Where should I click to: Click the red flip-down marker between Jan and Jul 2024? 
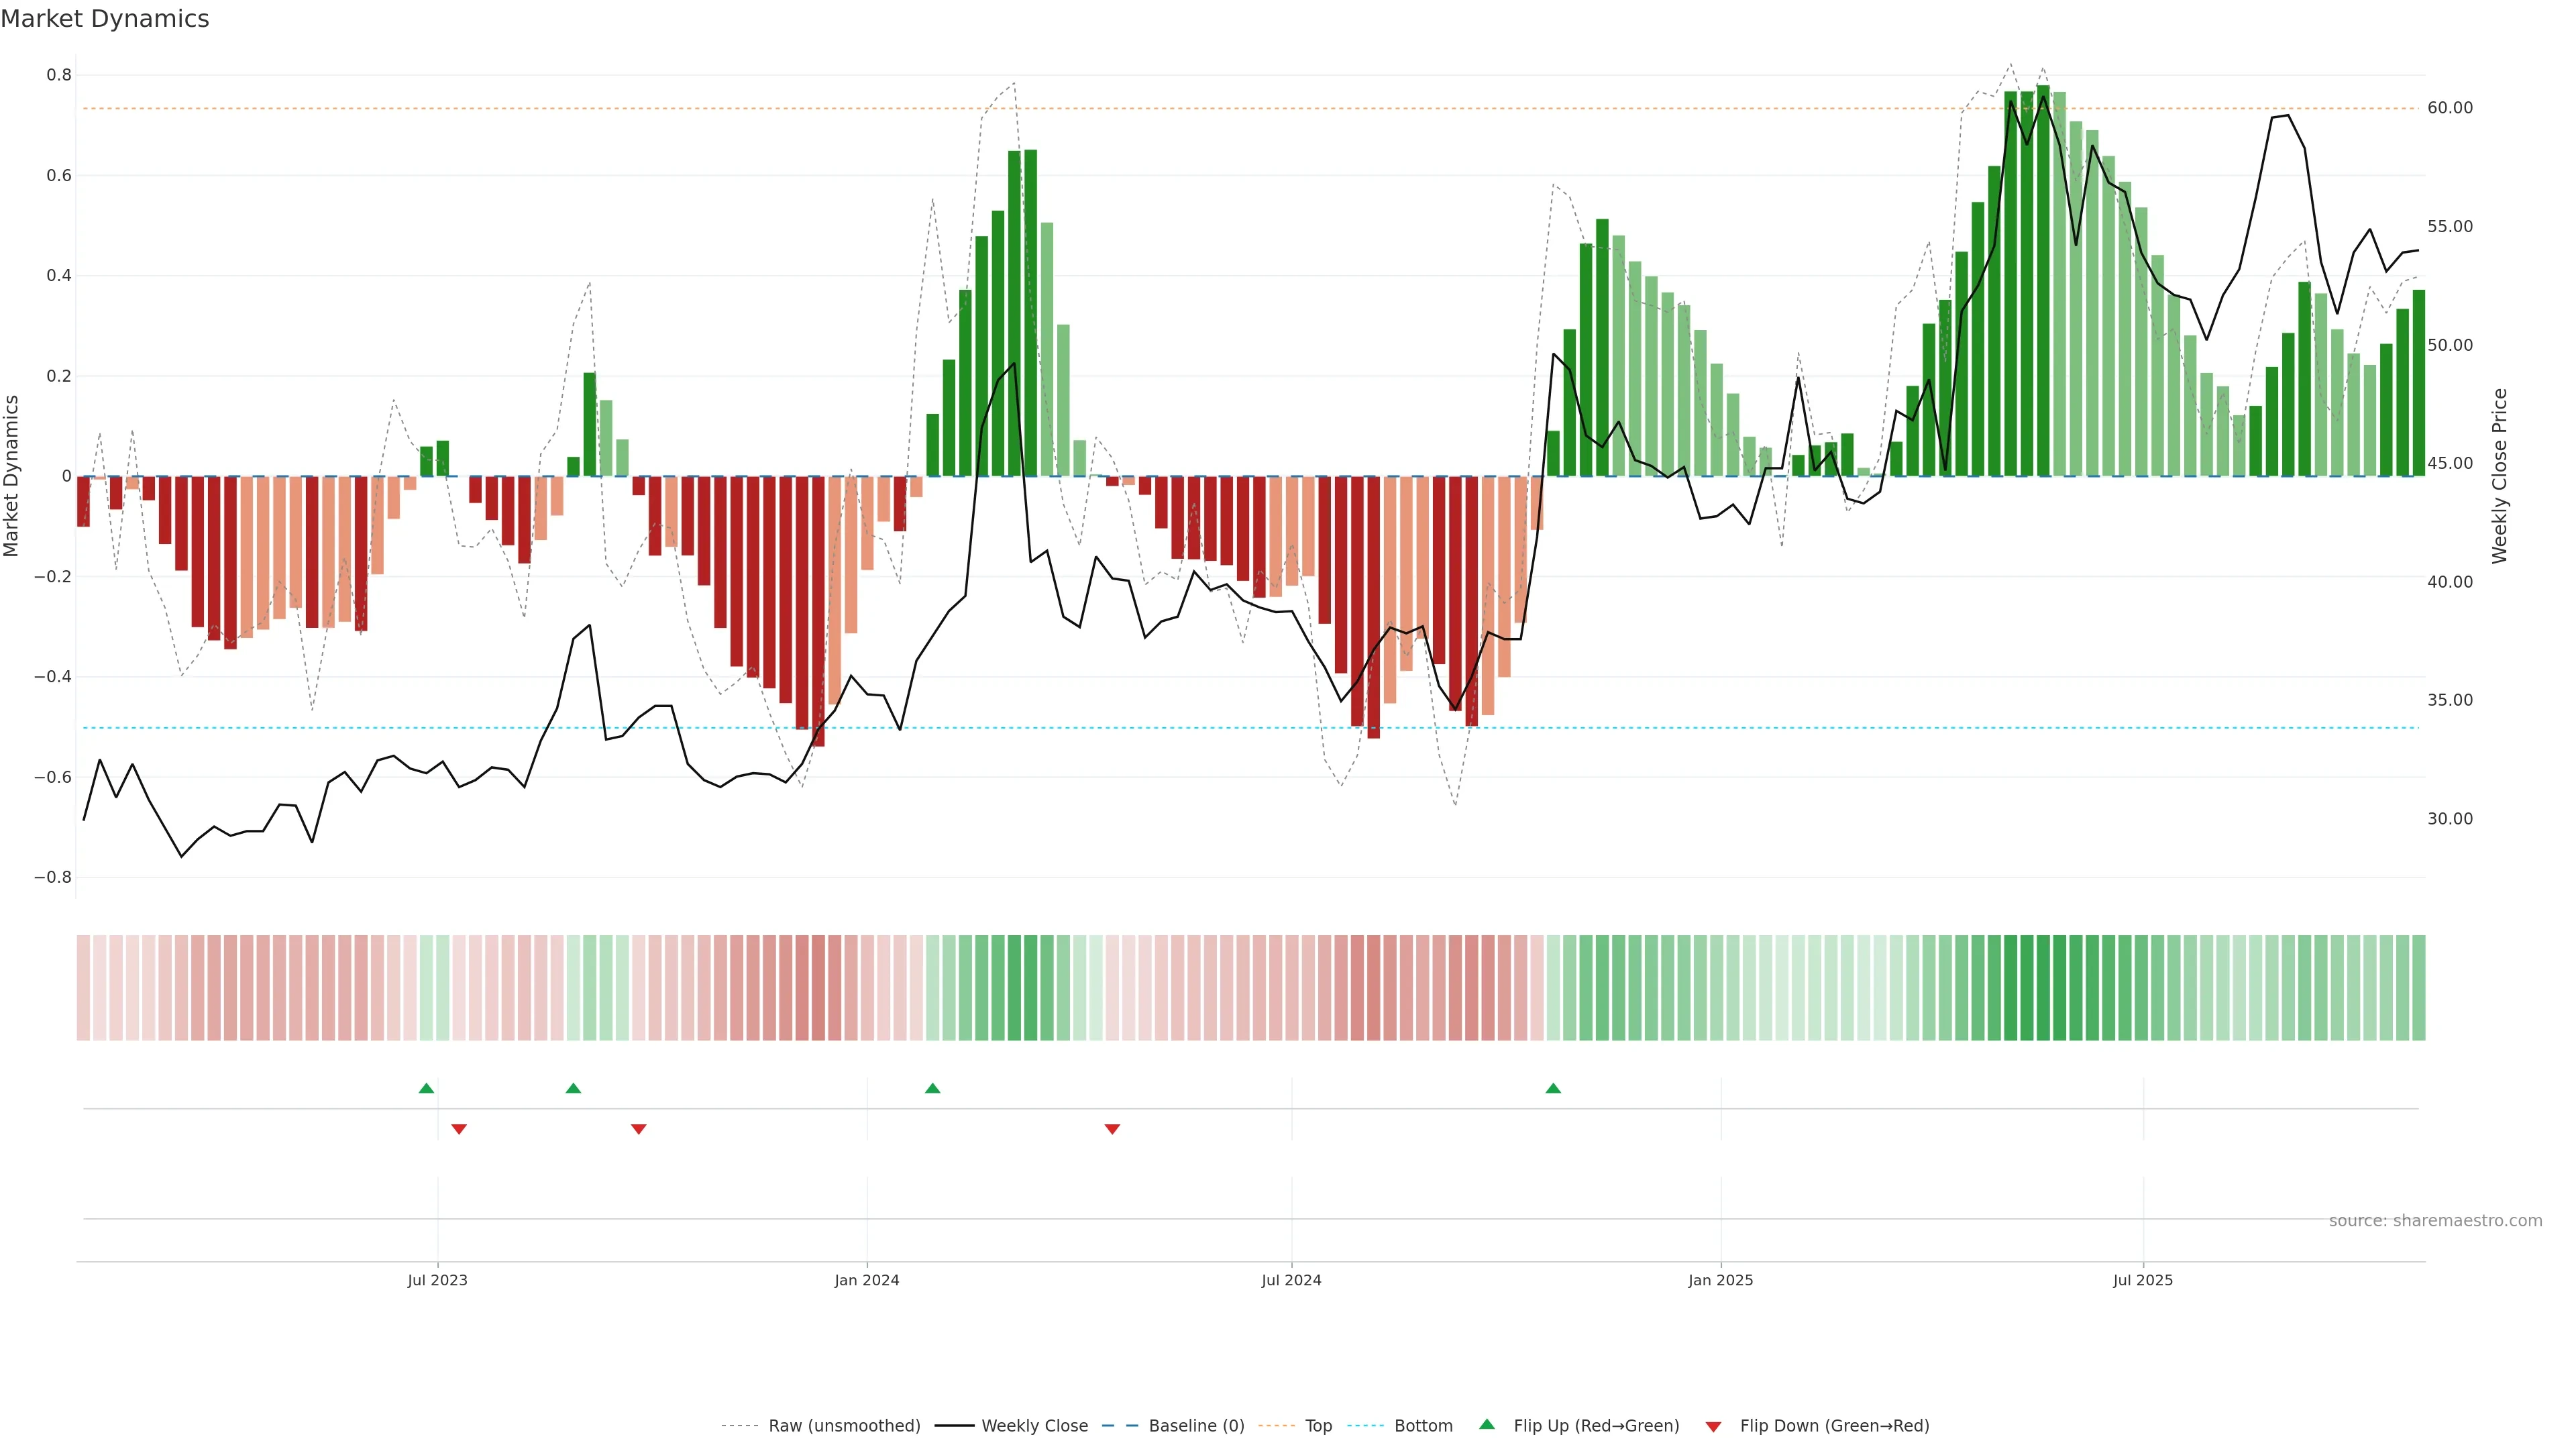coord(1112,1129)
